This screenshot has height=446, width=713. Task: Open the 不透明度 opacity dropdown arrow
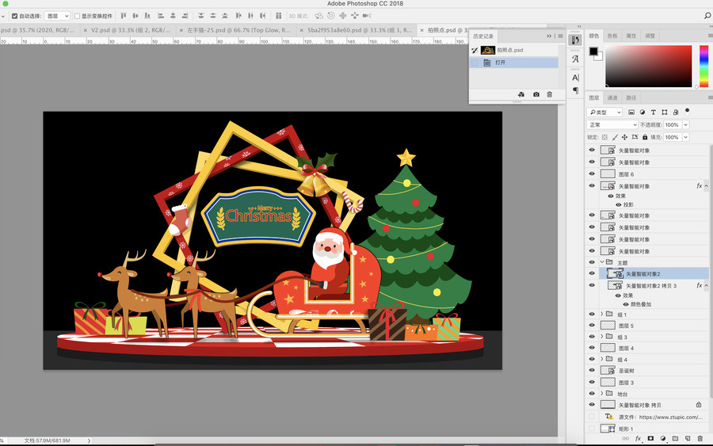(x=686, y=124)
